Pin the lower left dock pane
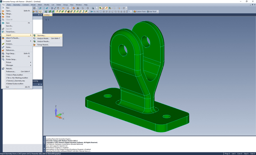 pos(39,84)
